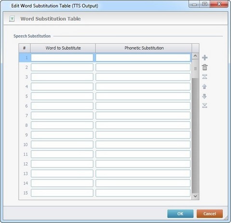
Task: Move selected row to bottom
Action: click(x=204, y=106)
